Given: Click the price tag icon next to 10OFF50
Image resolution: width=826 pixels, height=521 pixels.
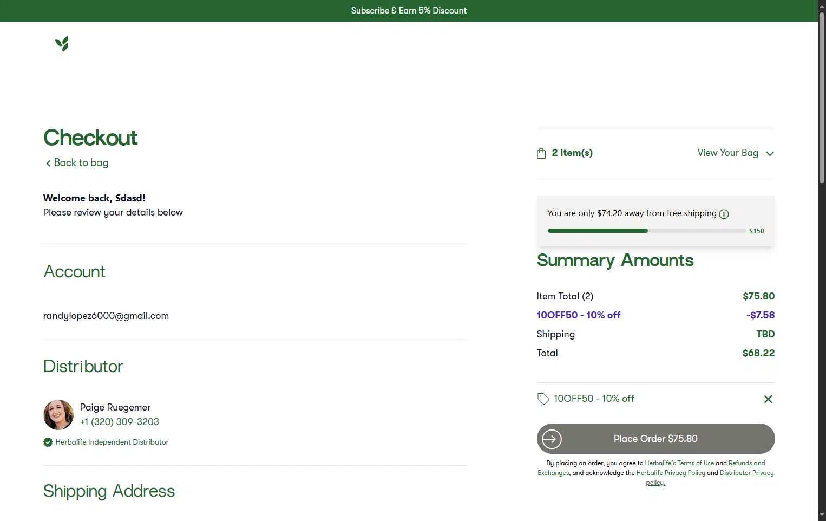Looking at the screenshot, I should click(x=543, y=399).
